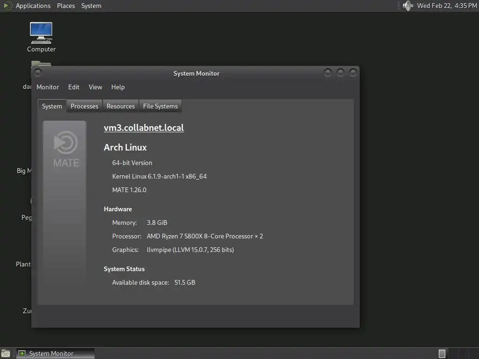Click the show desktop icon in bottom panel

(6, 353)
